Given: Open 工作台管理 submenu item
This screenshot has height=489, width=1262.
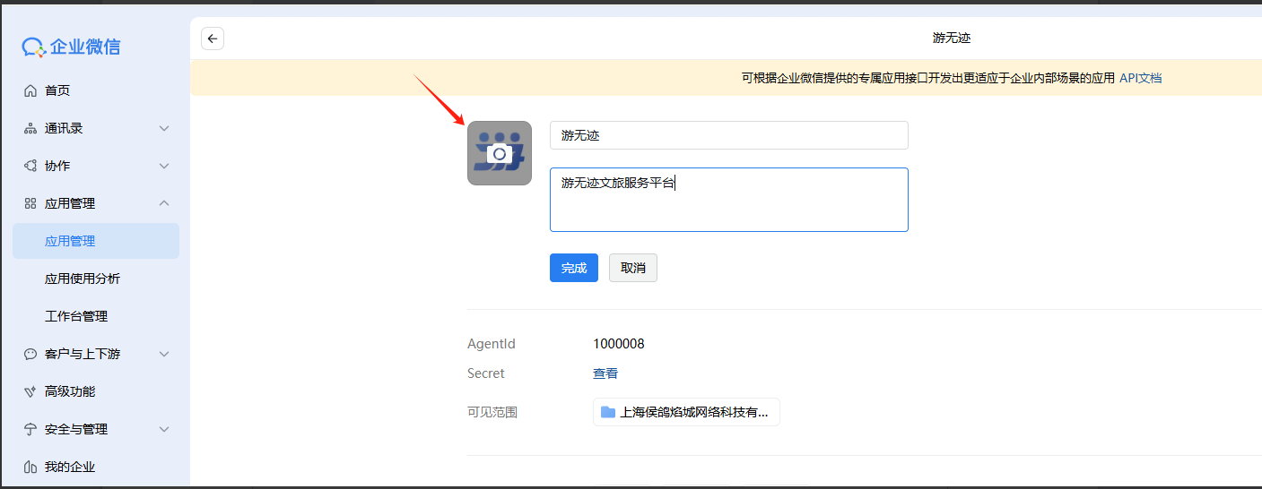Looking at the screenshot, I should tap(76, 316).
